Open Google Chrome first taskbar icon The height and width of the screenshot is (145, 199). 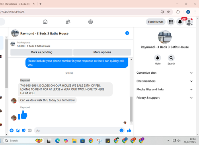coord(91,141)
